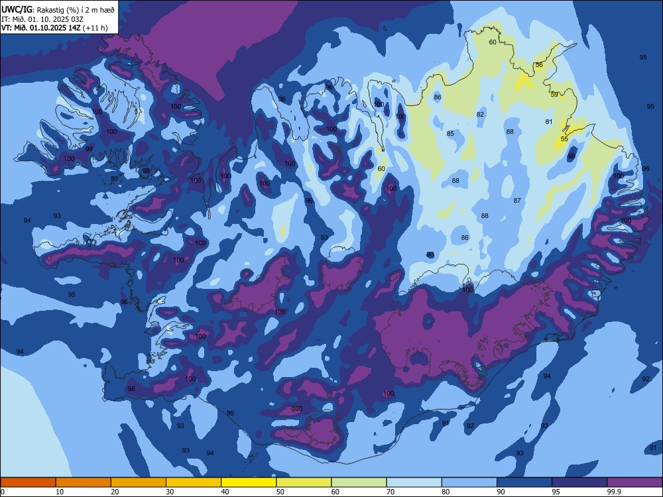Click the humidity value 56 on the map

pyautogui.click(x=539, y=65)
